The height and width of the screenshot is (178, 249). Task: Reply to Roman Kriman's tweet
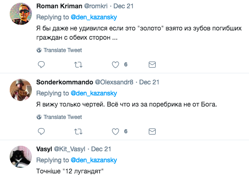point(41,65)
